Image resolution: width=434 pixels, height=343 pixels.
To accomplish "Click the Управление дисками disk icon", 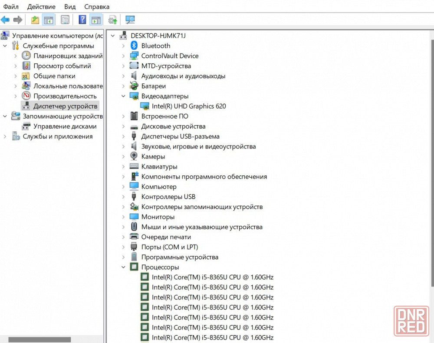I will tap(26, 126).
